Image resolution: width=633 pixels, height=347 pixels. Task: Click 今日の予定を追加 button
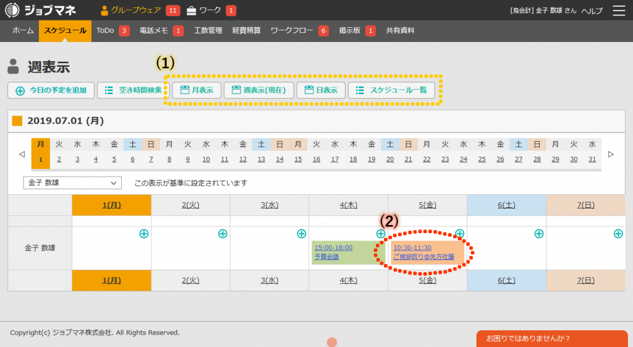tap(51, 90)
